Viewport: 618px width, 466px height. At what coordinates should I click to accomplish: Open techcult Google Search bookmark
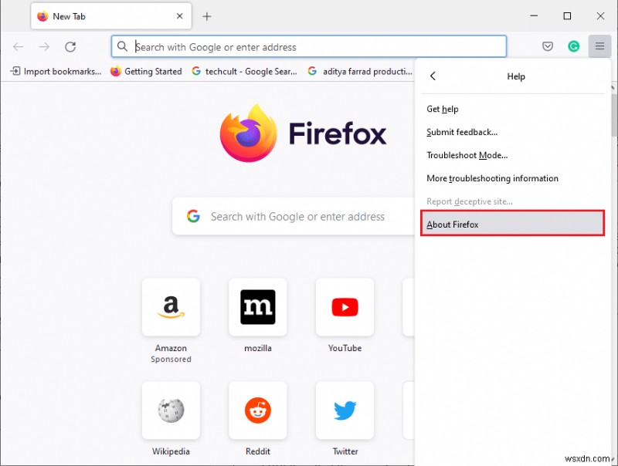[x=244, y=71]
